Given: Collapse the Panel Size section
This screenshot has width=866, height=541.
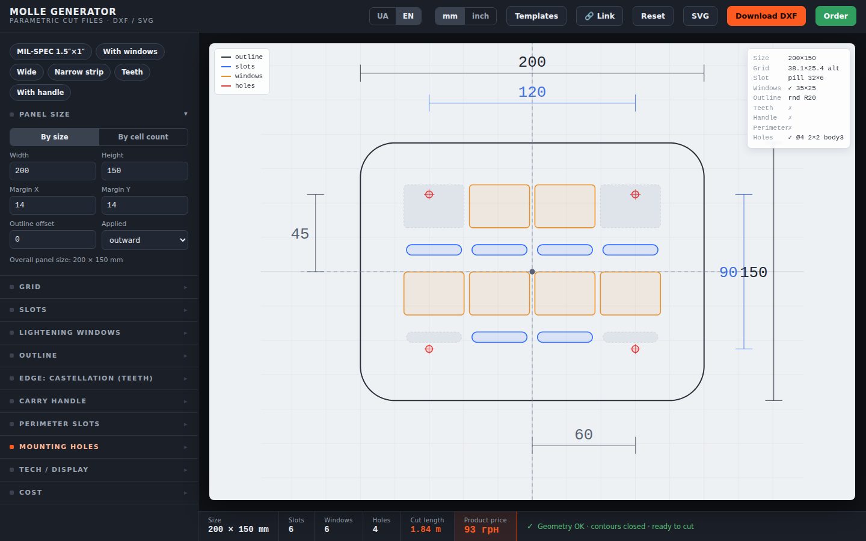Looking at the screenshot, I should click(99, 114).
